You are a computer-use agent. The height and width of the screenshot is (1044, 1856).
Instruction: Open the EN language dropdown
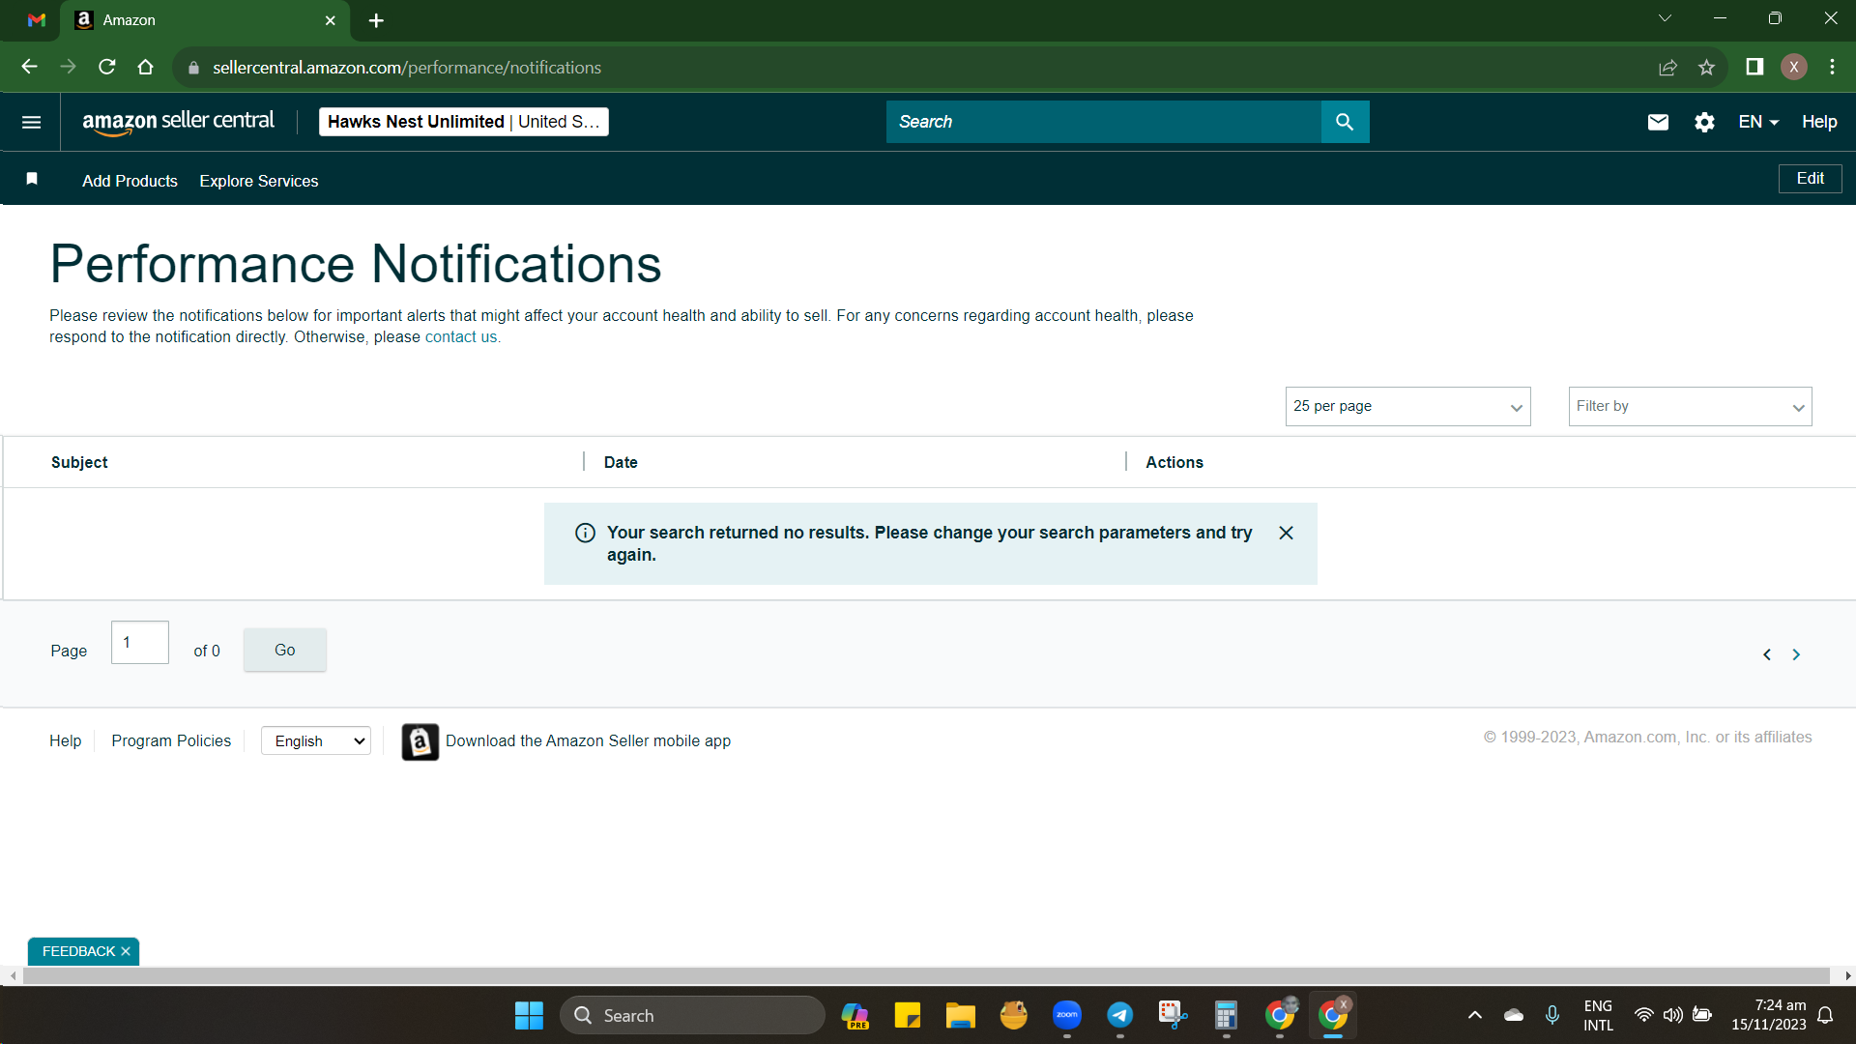tap(1758, 122)
